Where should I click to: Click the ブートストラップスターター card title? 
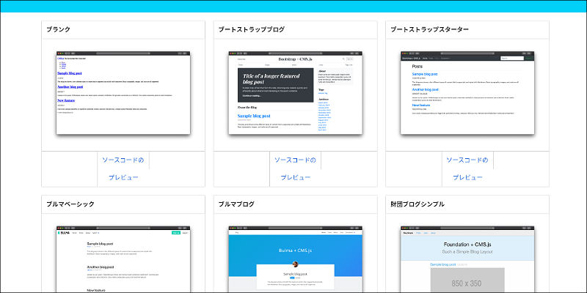point(430,29)
